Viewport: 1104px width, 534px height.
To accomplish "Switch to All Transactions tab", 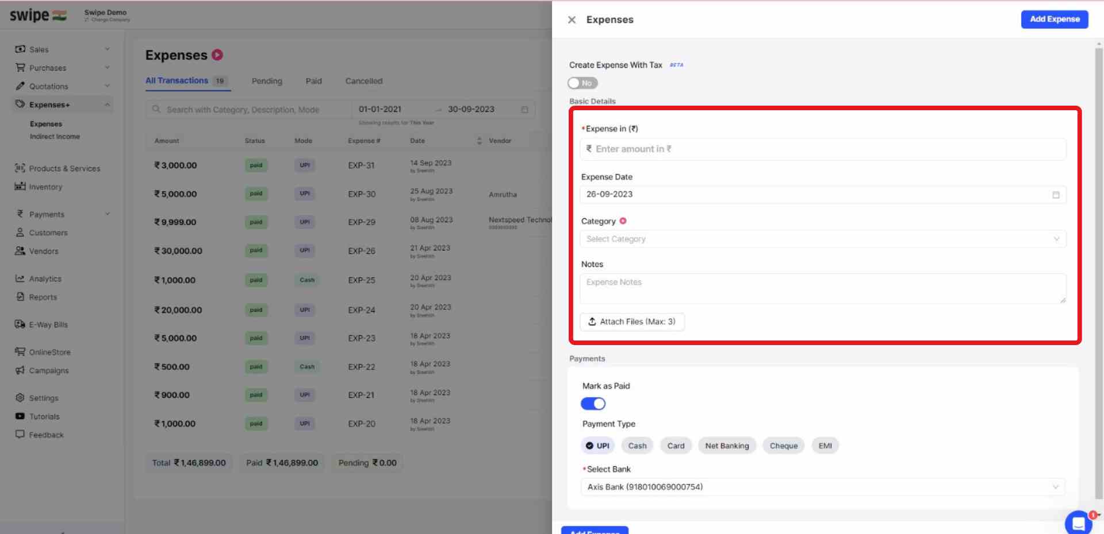I will click(x=187, y=81).
